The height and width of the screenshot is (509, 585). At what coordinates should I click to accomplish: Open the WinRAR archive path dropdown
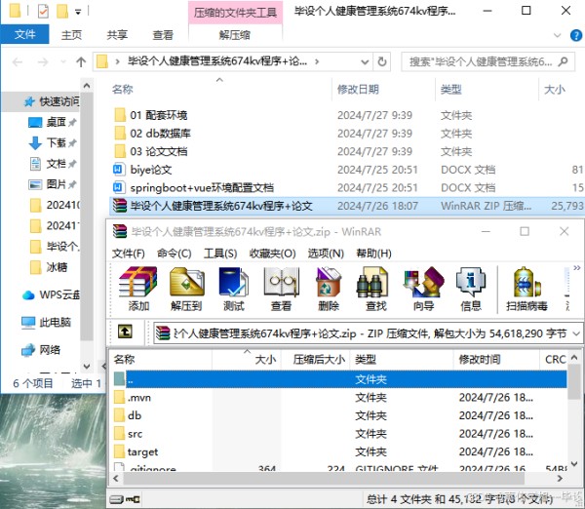pyautogui.click(x=576, y=333)
